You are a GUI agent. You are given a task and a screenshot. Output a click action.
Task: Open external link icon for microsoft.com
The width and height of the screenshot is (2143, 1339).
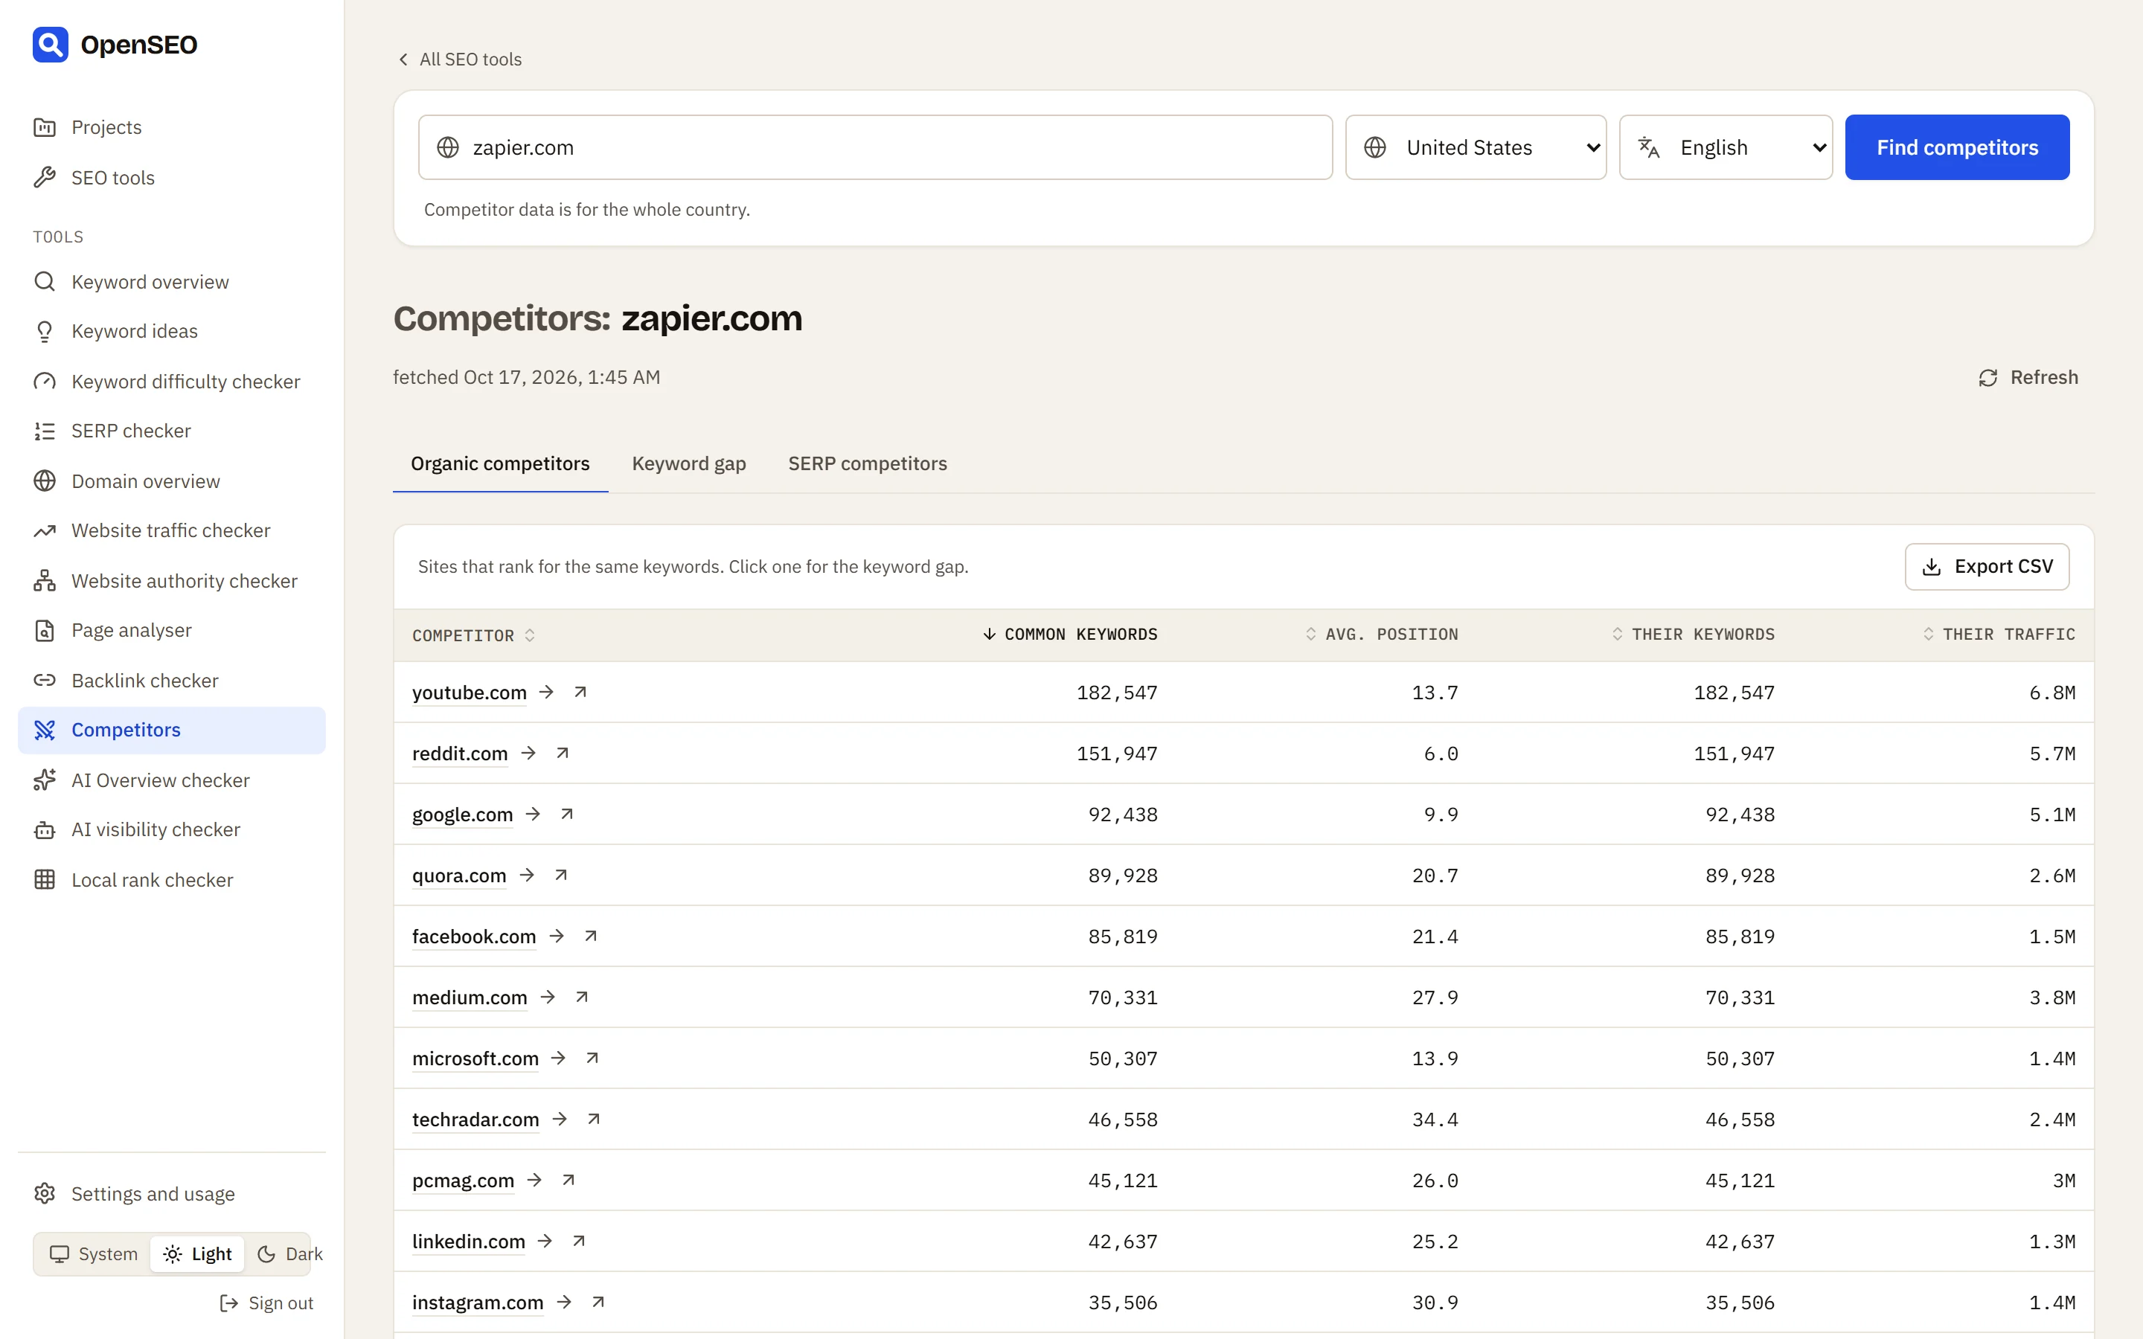(x=592, y=1059)
